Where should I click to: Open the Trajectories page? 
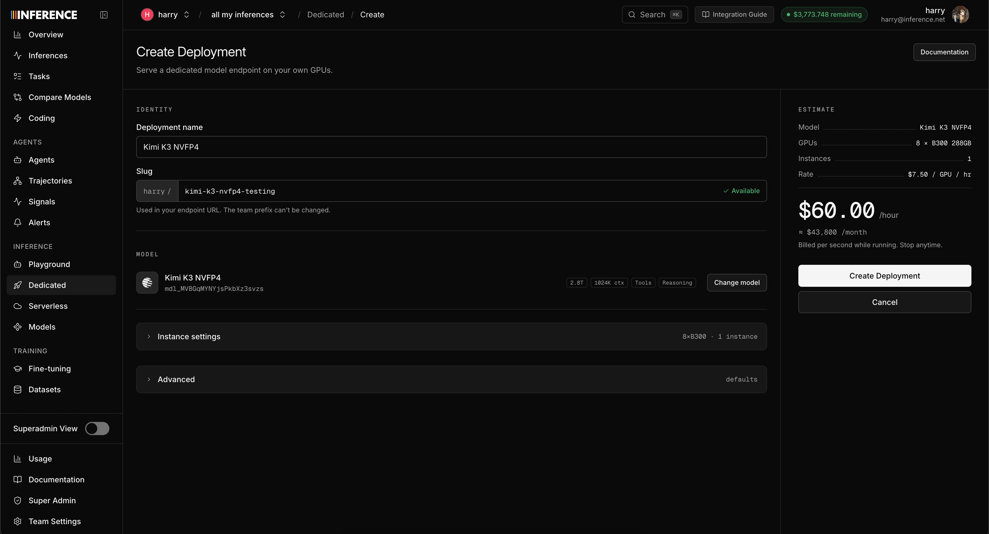point(61,180)
